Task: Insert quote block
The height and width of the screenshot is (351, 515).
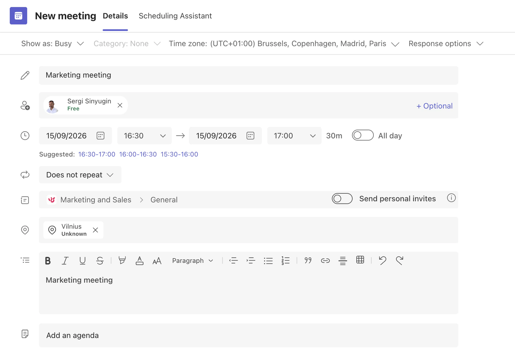Action: click(x=308, y=261)
